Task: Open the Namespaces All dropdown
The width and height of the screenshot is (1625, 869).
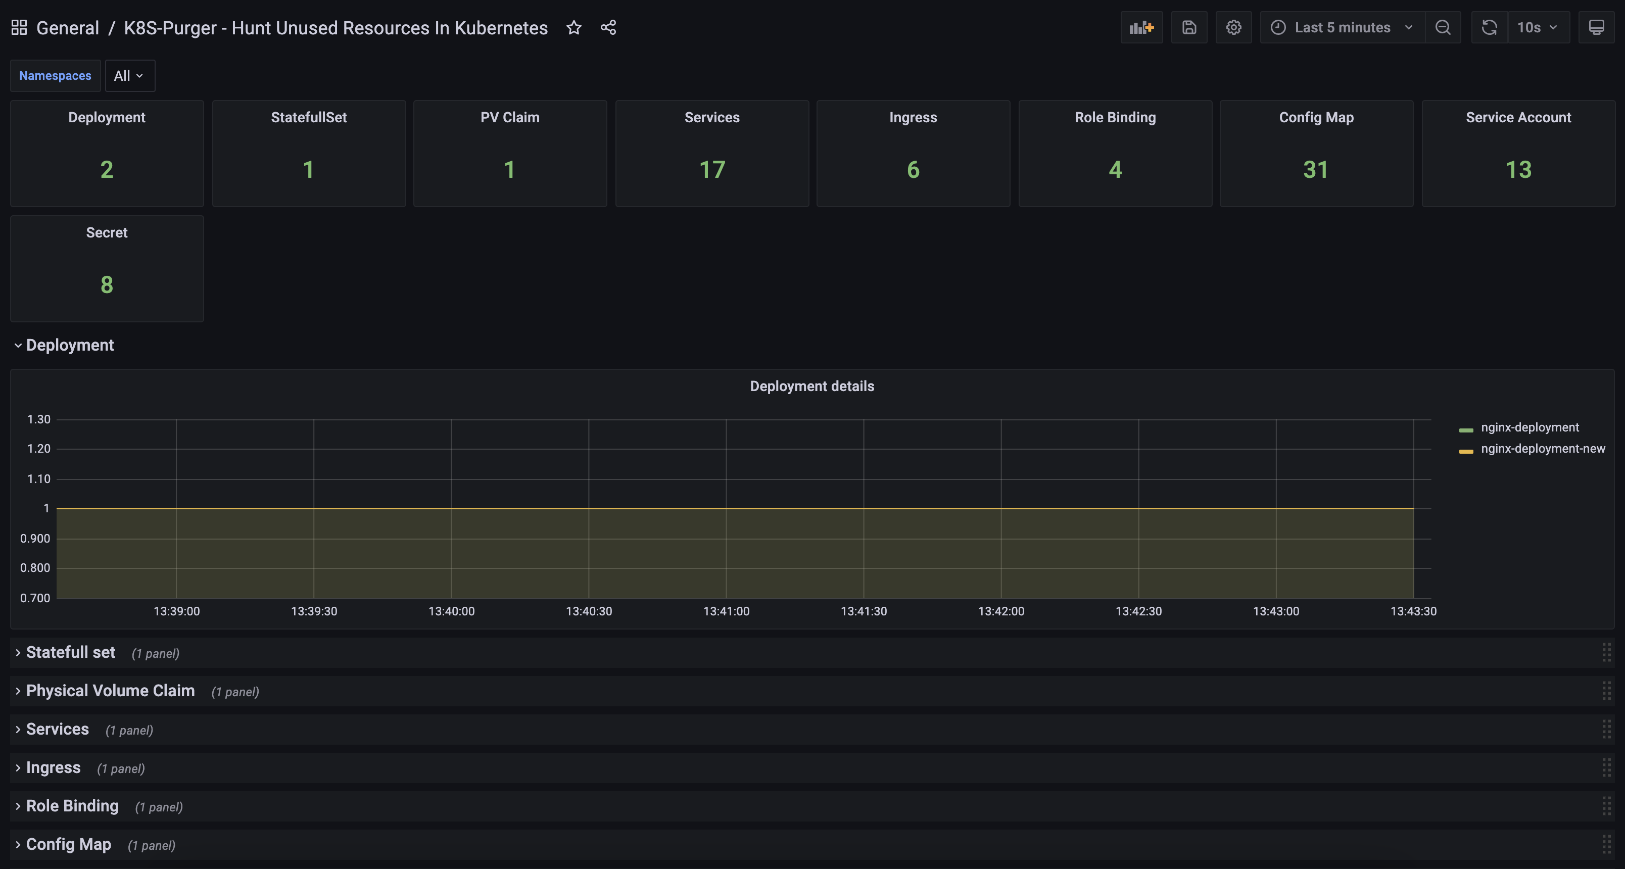Action: [x=129, y=76]
